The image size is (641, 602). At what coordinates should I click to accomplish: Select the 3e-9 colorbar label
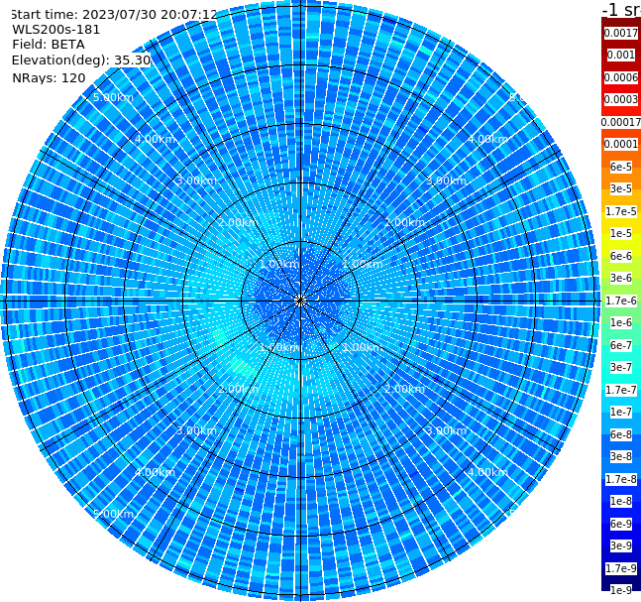620,545
